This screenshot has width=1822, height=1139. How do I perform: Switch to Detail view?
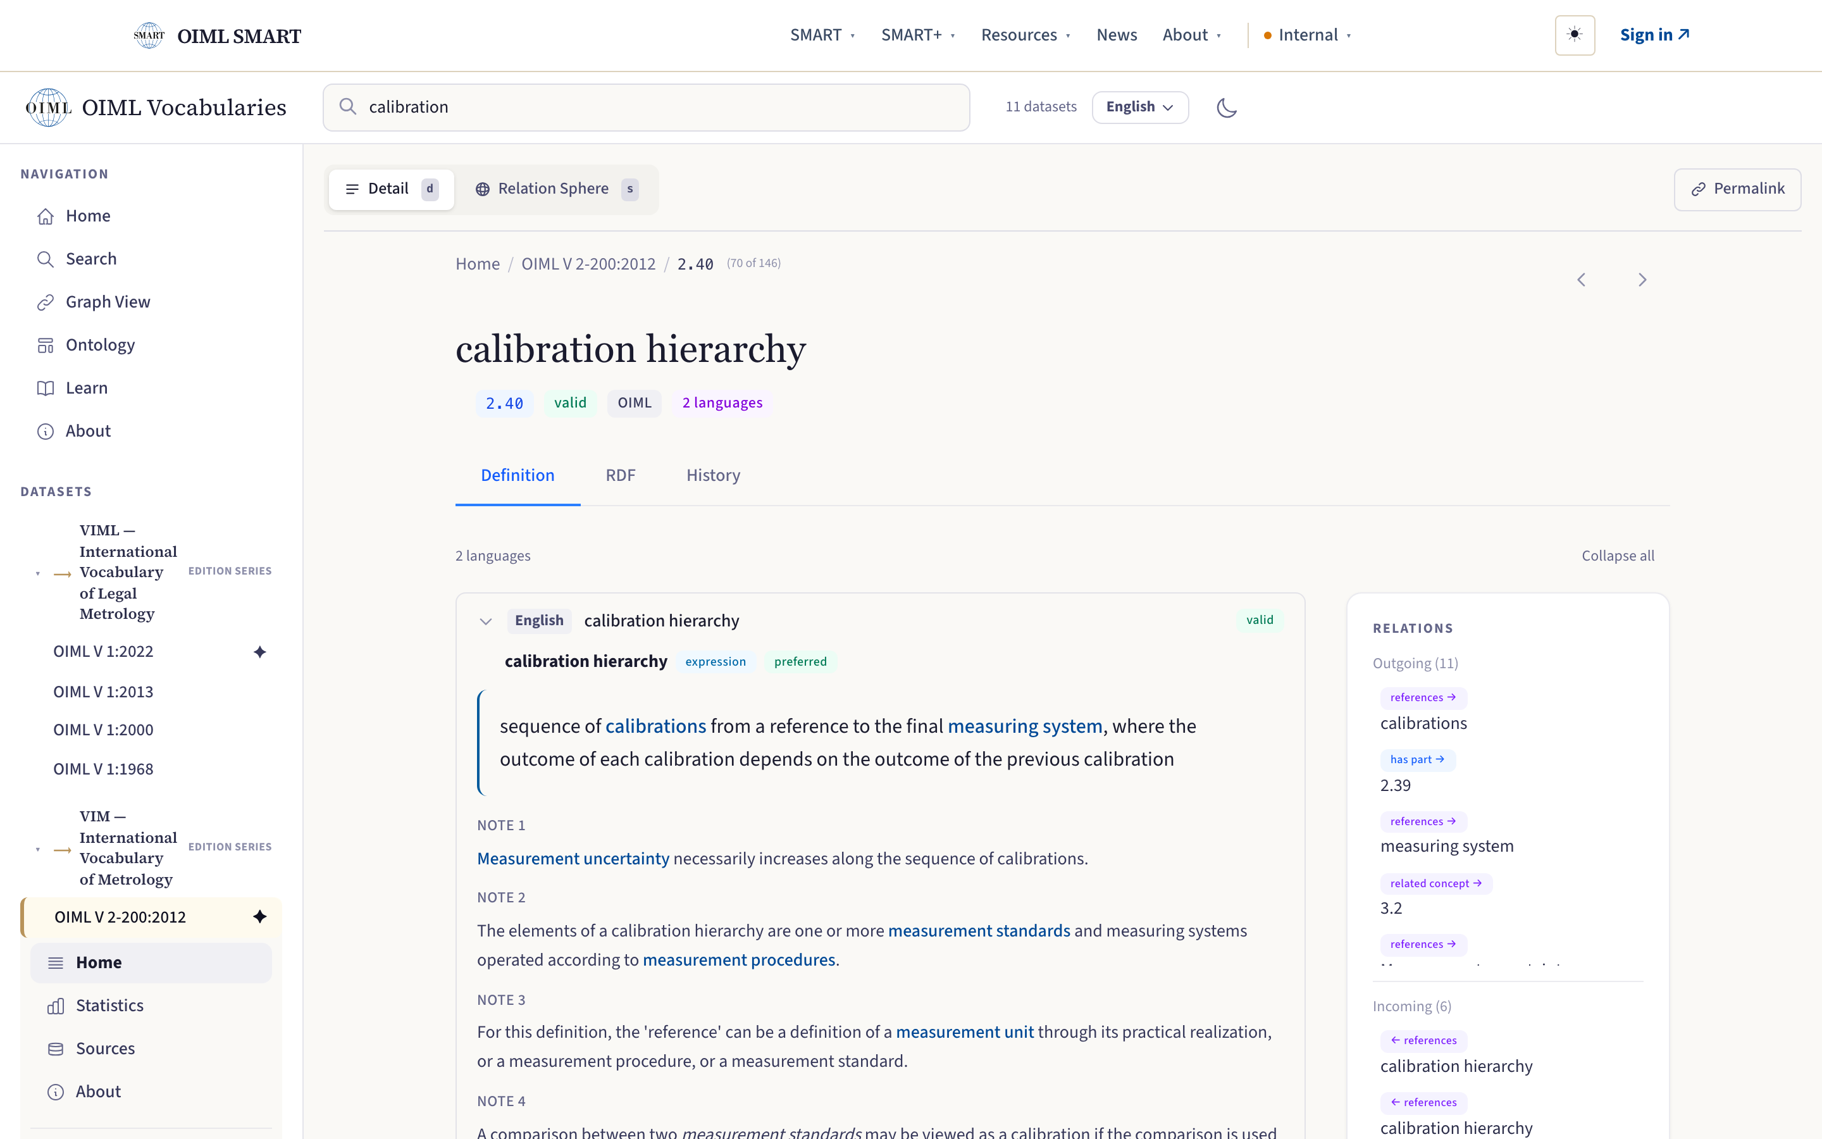[x=392, y=189]
